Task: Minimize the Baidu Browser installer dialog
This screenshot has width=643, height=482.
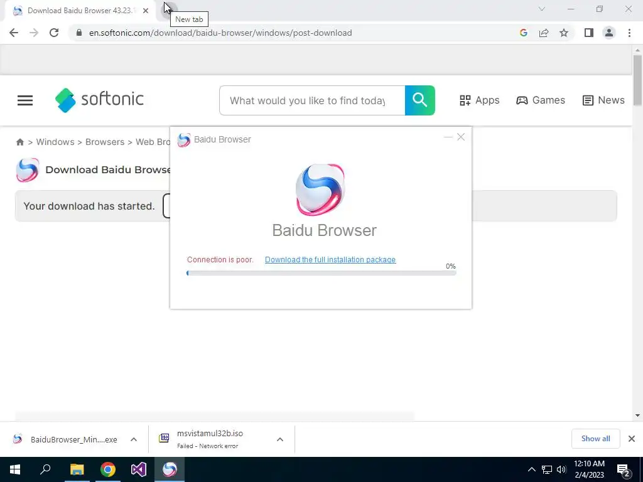Action: click(x=448, y=137)
